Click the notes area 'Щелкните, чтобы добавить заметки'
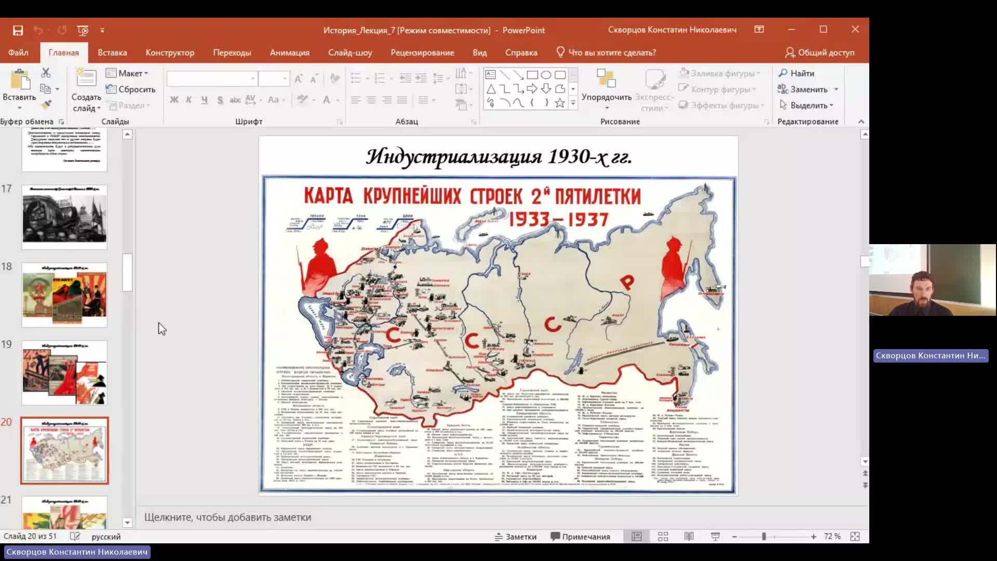Screen dimensions: 997x561 pos(227,517)
